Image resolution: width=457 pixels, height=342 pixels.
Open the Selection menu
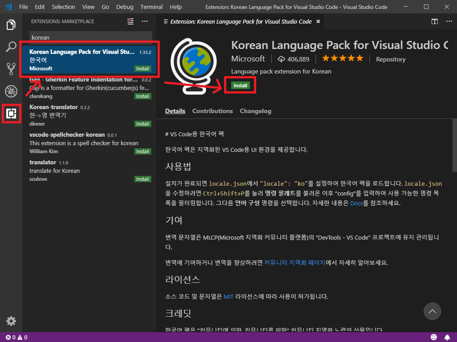(63, 7)
